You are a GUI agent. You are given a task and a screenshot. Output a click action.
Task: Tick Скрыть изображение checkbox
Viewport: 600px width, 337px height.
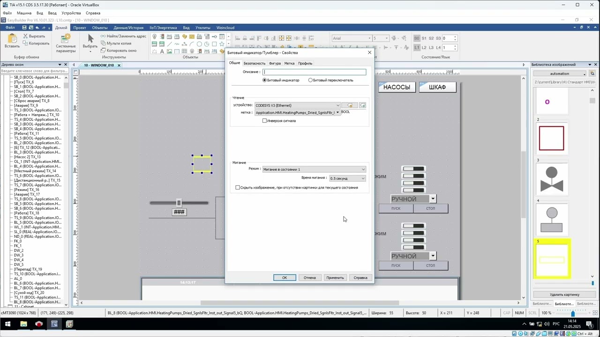click(238, 187)
